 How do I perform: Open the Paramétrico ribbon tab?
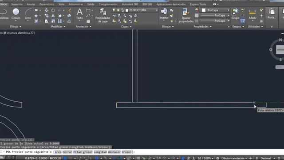coord(47,4)
